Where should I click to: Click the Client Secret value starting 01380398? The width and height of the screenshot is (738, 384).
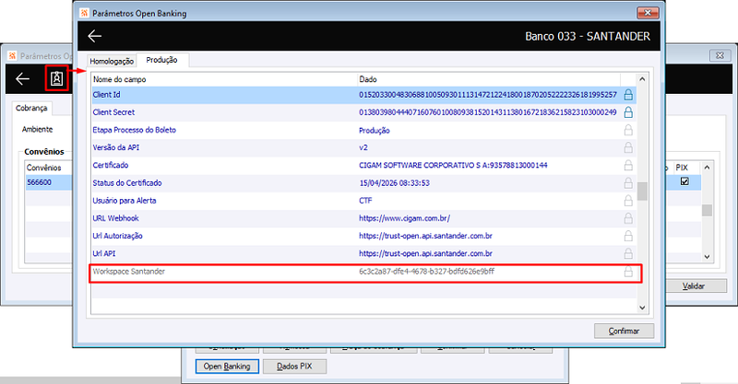pyautogui.click(x=488, y=112)
